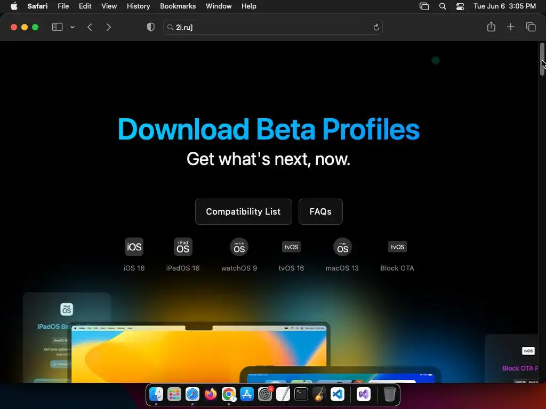Launch Firefox from the Dock

(210, 394)
